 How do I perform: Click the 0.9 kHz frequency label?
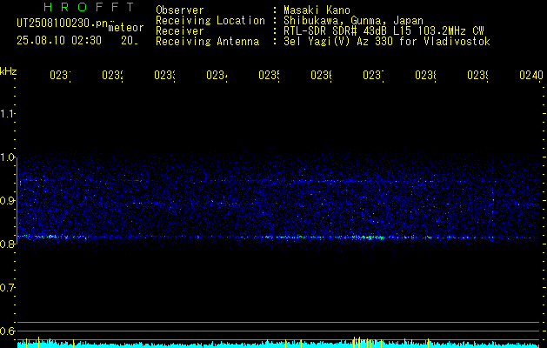[7, 201]
